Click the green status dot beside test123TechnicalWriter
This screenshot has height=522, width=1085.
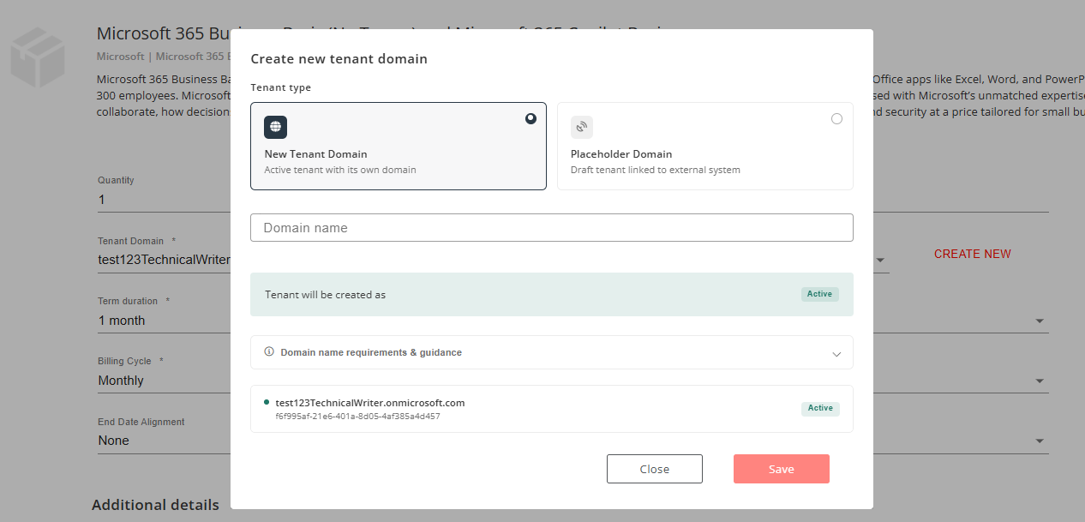pyautogui.click(x=267, y=402)
